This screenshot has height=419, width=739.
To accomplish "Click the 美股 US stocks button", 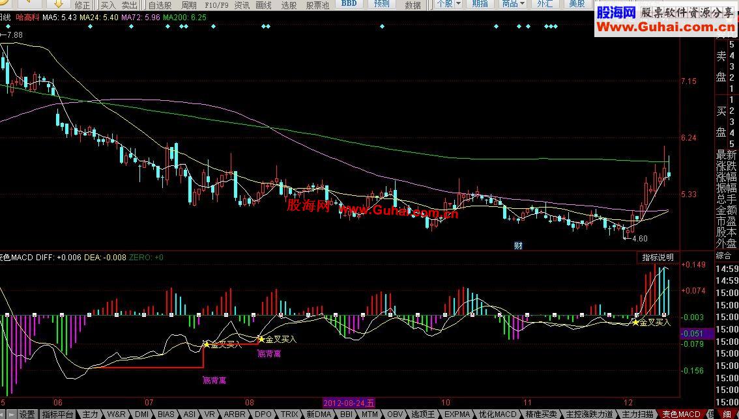I will pyautogui.click(x=577, y=4).
